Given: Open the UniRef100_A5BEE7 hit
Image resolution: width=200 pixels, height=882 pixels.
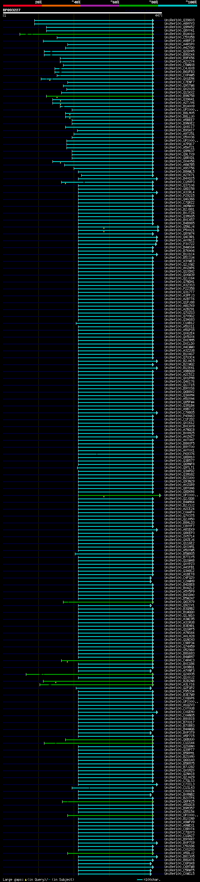Looking at the screenshot, I should (x=179, y=120).
